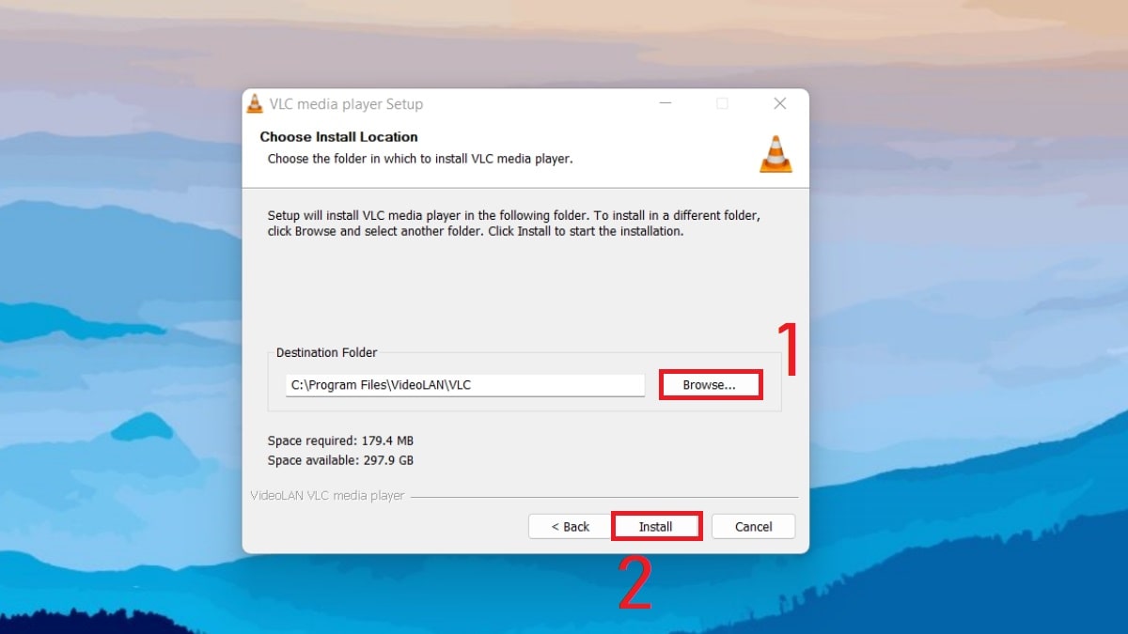
Task: Click the VLC media player Setup title text
Action: click(x=349, y=103)
